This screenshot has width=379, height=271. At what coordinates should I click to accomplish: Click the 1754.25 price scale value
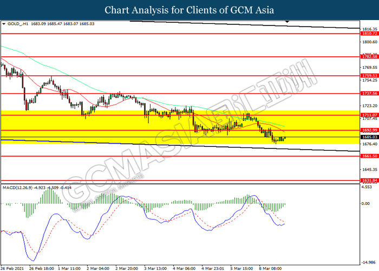(370, 80)
